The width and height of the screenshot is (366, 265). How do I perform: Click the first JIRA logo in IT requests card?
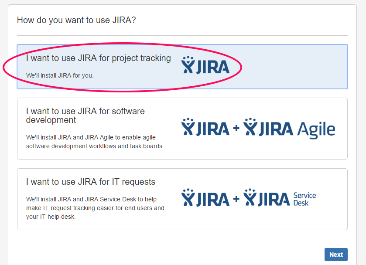click(x=205, y=197)
